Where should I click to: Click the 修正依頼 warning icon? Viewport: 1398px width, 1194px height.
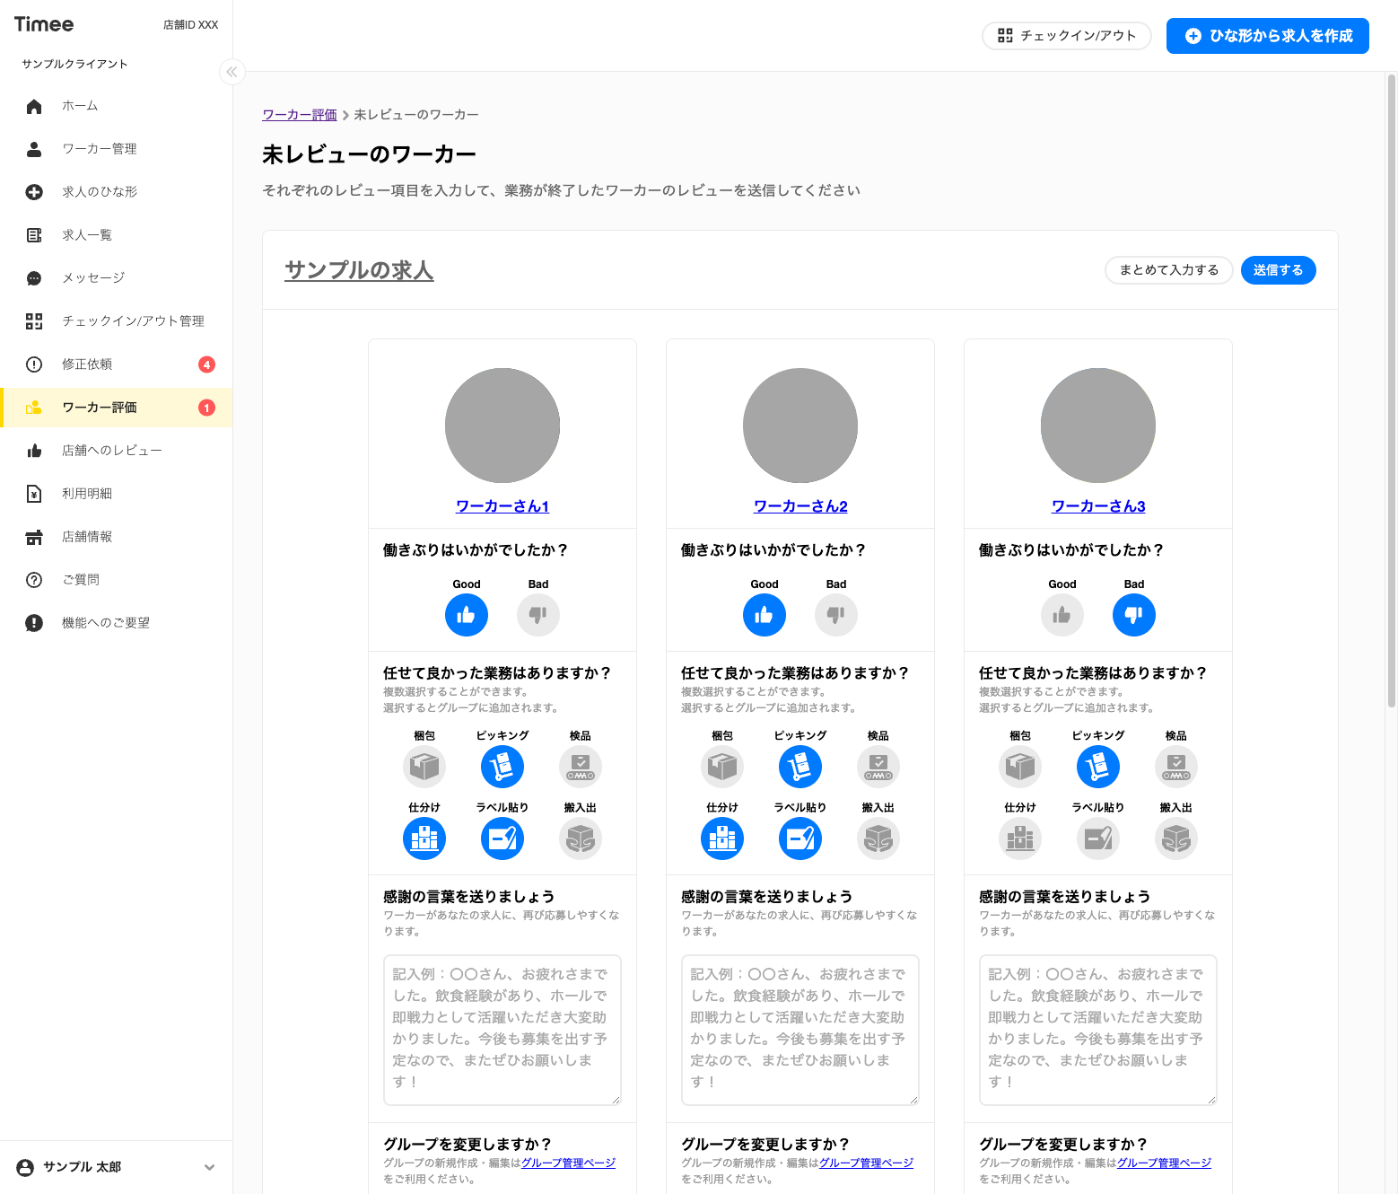click(34, 364)
